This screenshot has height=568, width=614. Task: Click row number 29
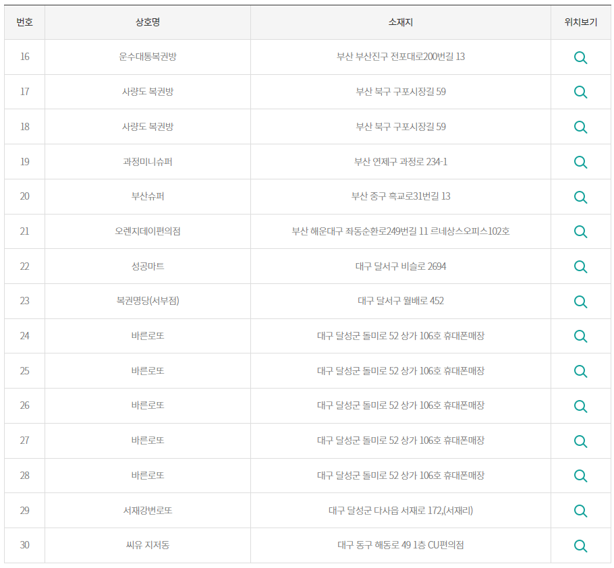pos(25,511)
